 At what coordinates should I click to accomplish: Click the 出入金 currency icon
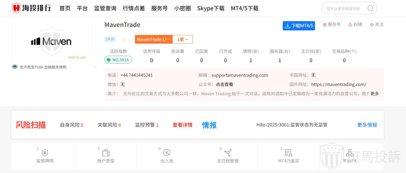pos(167,153)
